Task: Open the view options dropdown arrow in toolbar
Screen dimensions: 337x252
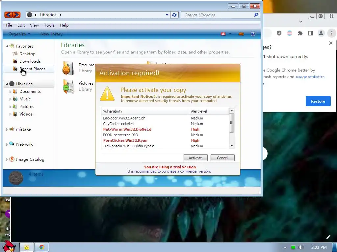Action: coord(230,34)
